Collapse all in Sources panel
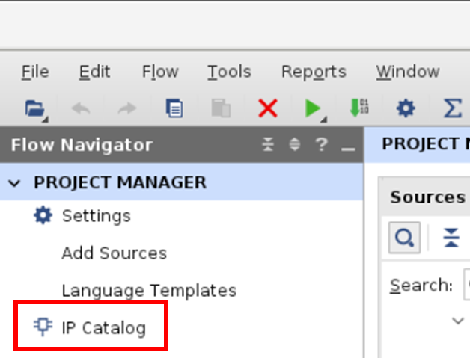Screen dimensions: 470x358 click(x=451, y=238)
